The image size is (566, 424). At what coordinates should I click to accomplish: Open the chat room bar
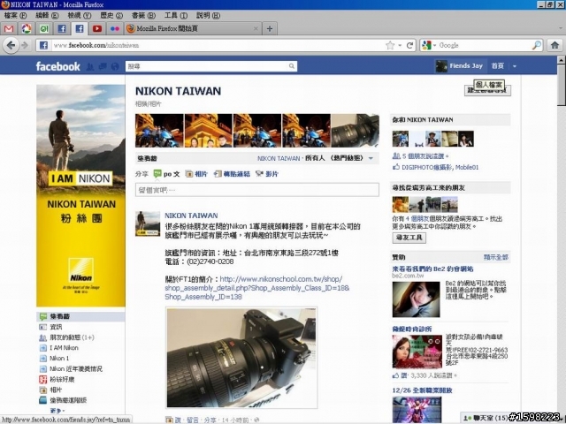point(486,418)
